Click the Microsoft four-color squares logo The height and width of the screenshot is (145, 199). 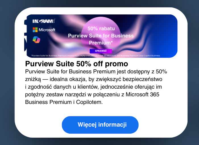coord(35,30)
